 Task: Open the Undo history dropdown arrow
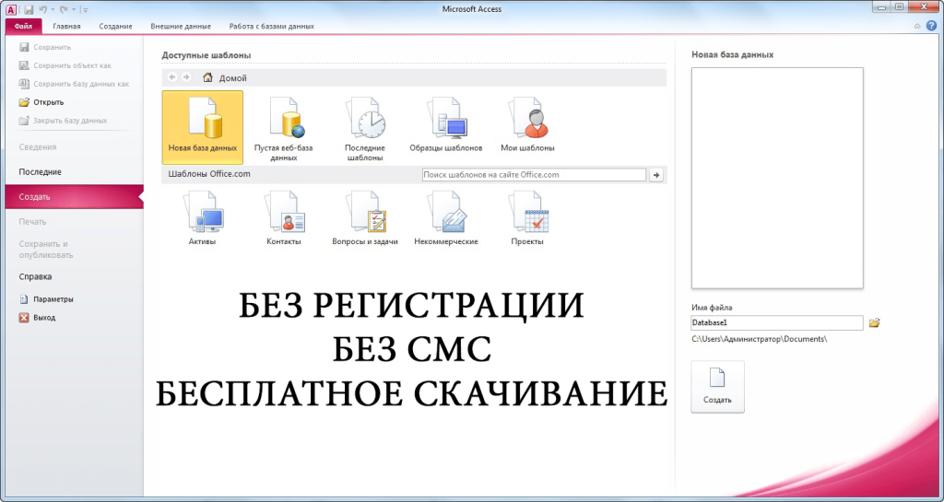pos(53,9)
